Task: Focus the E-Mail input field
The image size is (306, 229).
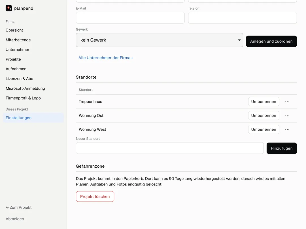Action: click(130, 18)
